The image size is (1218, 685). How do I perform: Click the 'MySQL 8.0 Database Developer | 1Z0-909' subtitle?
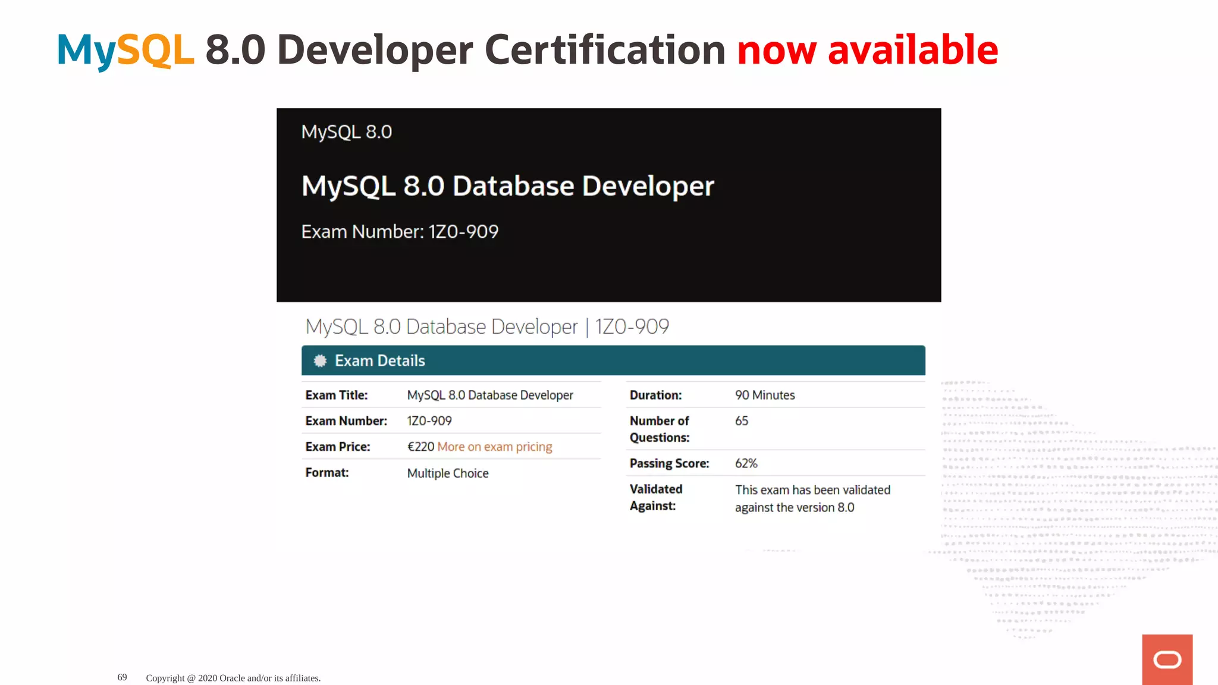[487, 326]
